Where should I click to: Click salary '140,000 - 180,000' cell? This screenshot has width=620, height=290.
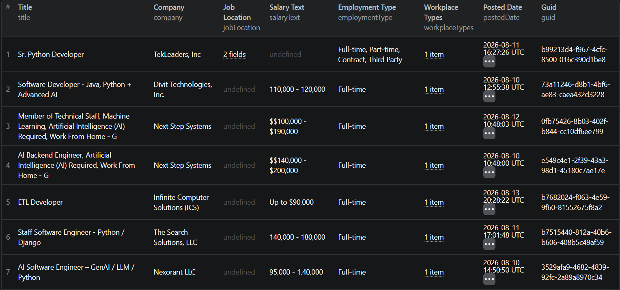coord(297,237)
